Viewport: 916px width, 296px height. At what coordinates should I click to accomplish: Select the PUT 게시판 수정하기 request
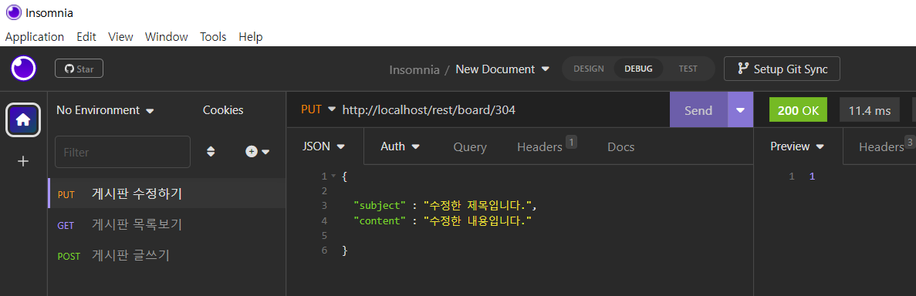pos(167,193)
